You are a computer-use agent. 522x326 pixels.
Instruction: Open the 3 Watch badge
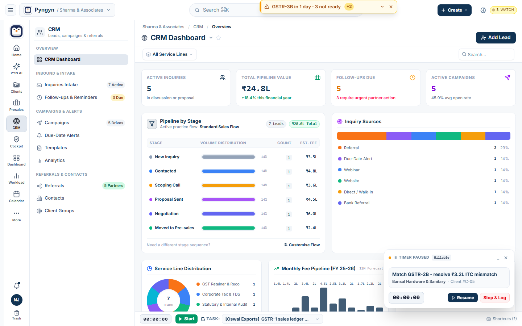[x=503, y=10]
